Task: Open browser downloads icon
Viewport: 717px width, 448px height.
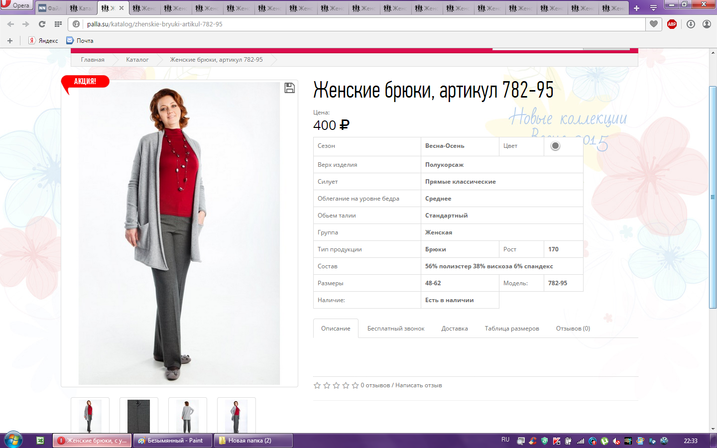Action: (x=691, y=24)
